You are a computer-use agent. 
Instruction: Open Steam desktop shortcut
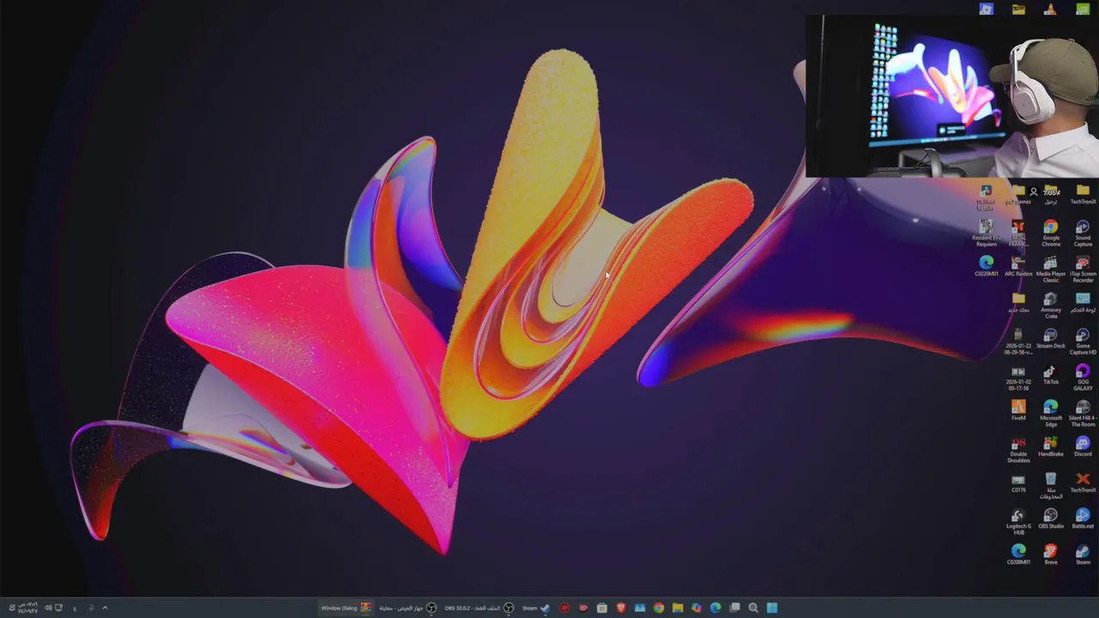1083,554
